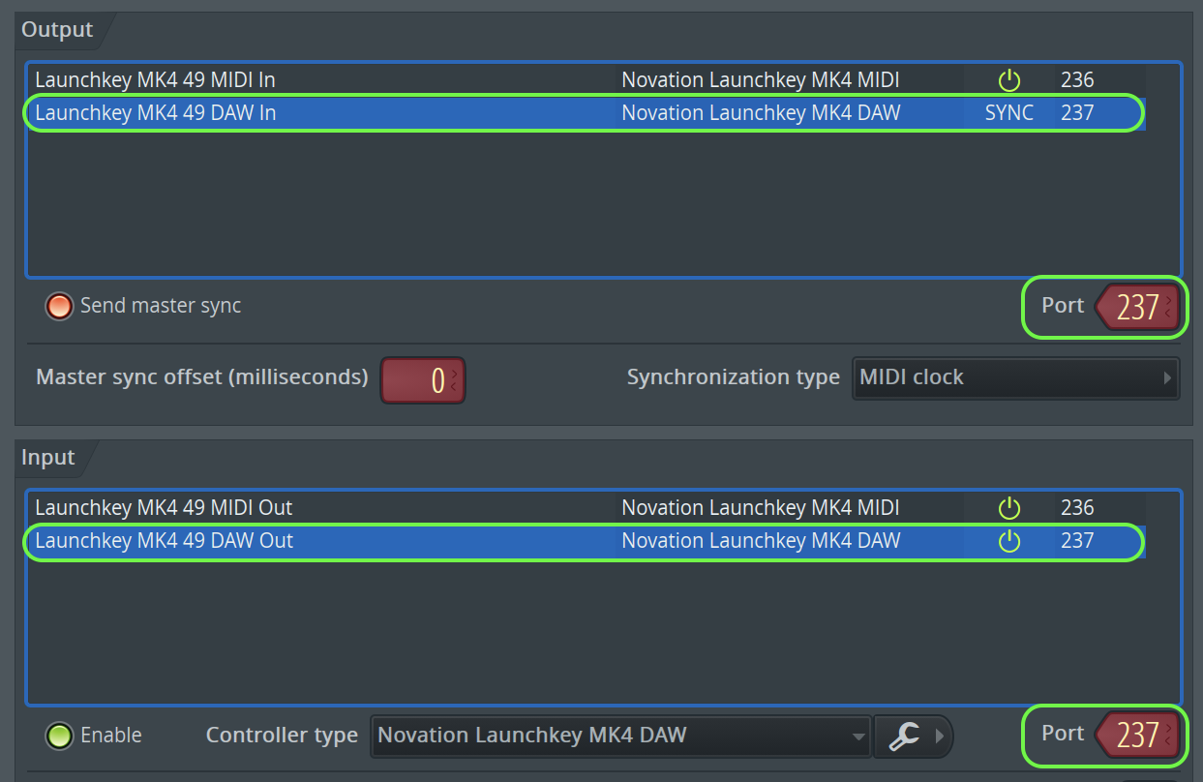Click the Master sync offset value box
Screen dimensions: 1203x782
pos(423,380)
